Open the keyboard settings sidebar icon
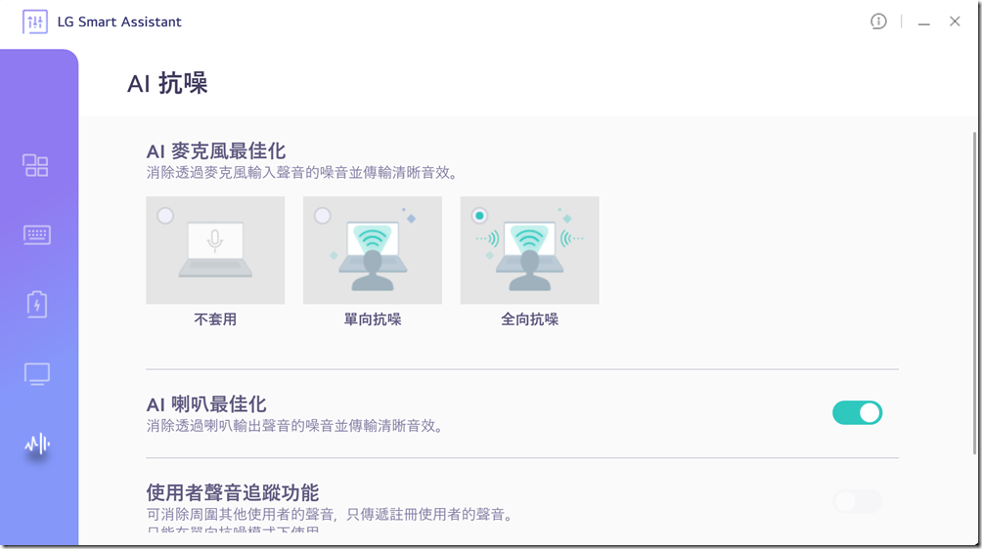The width and height of the screenshot is (982, 549). (37, 235)
